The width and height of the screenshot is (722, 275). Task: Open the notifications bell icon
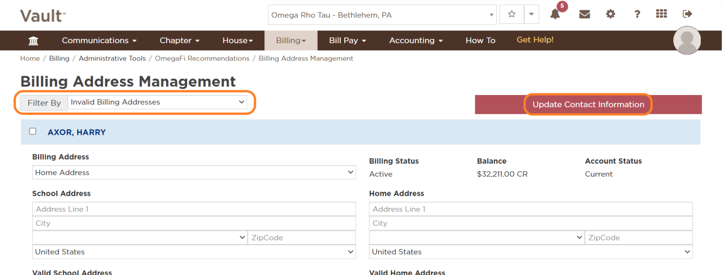(555, 14)
